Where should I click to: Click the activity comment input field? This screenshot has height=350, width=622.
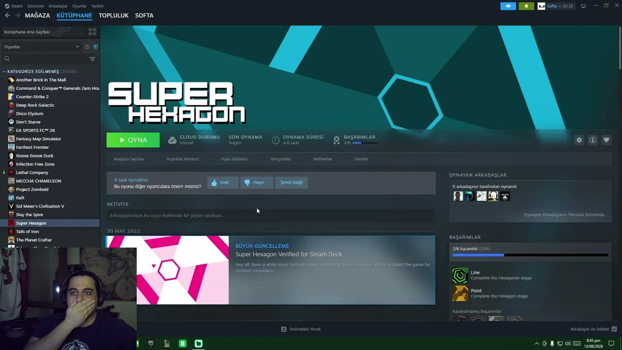[x=271, y=215]
